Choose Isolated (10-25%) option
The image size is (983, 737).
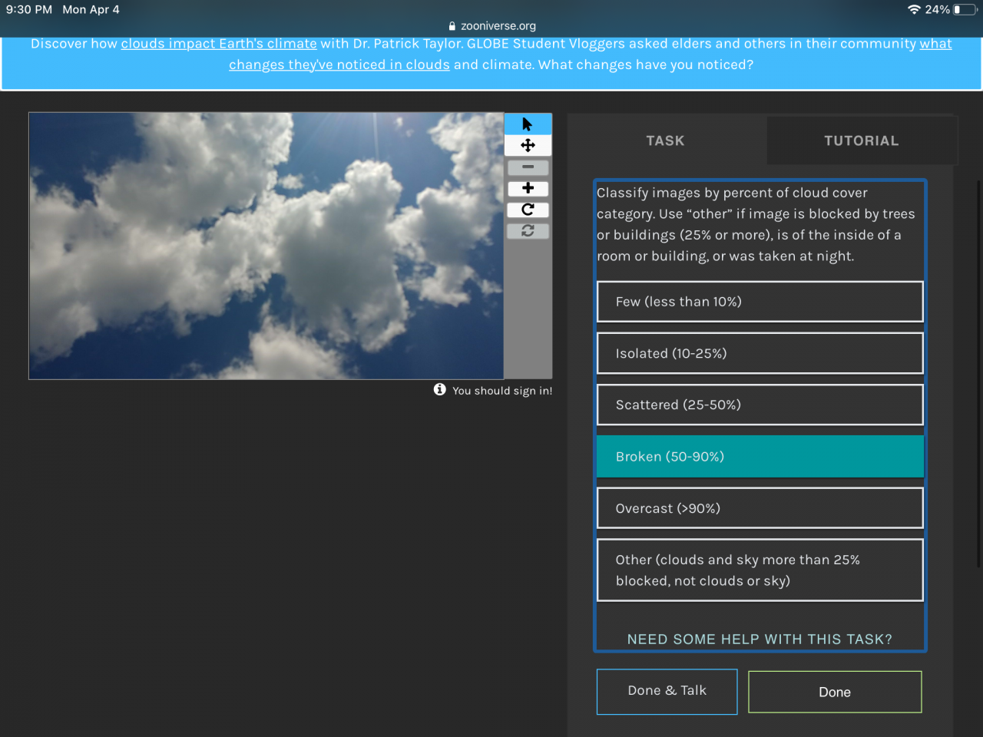point(760,353)
